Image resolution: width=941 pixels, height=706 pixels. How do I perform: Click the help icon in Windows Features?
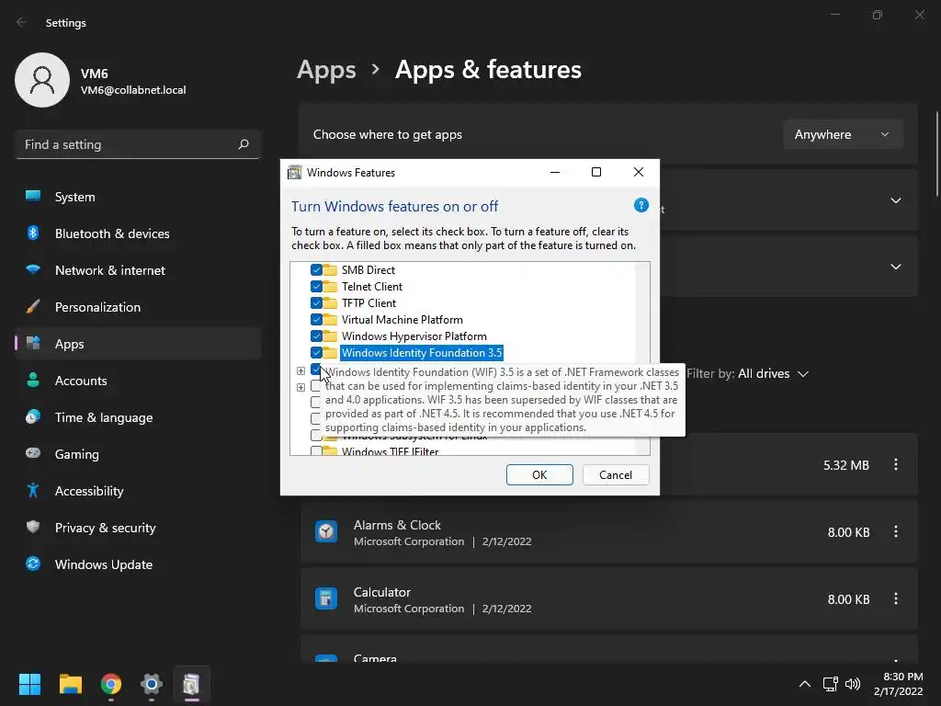point(641,206)
